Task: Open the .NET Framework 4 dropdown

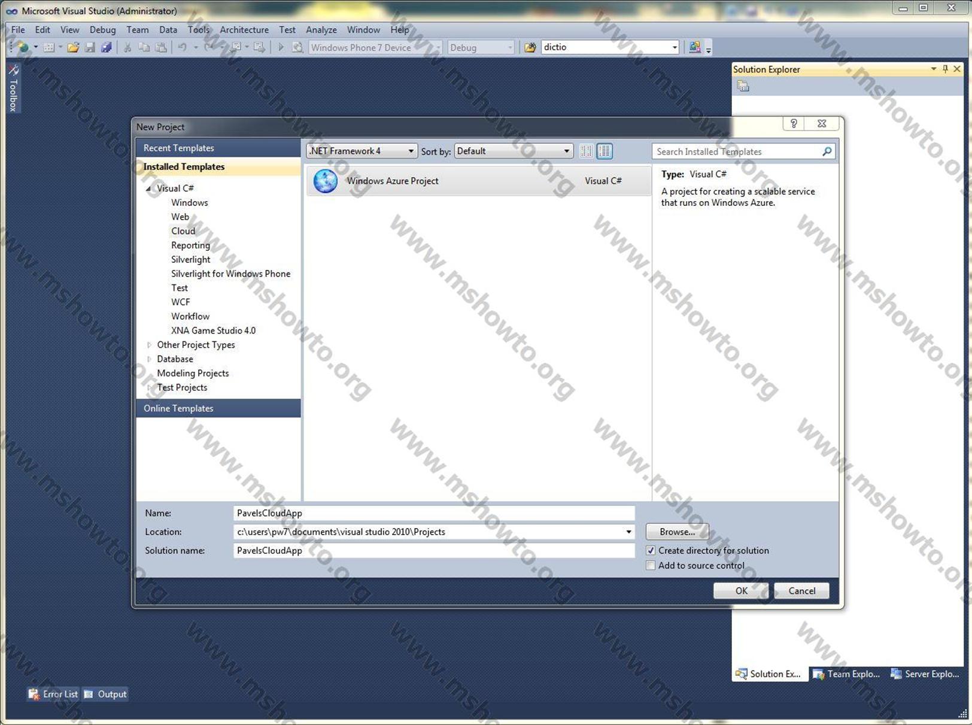Action: (x=362, y=151)
